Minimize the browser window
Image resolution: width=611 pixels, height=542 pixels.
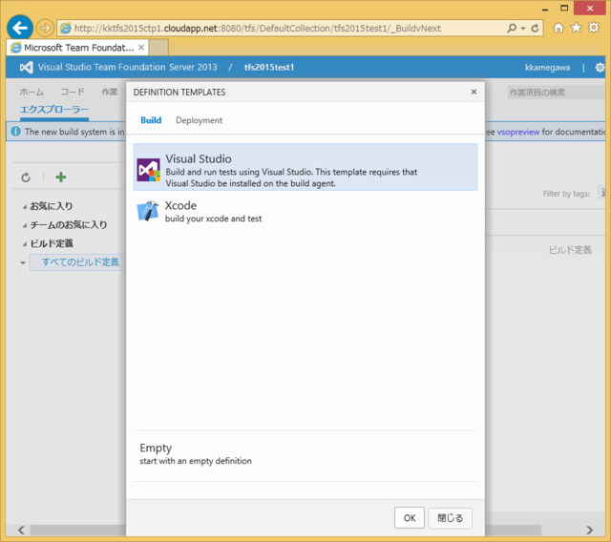coord(545,9)
